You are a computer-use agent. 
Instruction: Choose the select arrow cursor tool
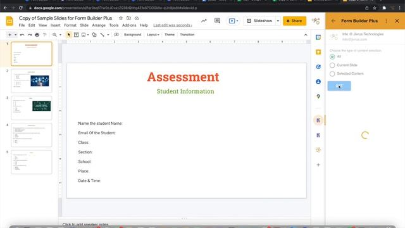69,35
